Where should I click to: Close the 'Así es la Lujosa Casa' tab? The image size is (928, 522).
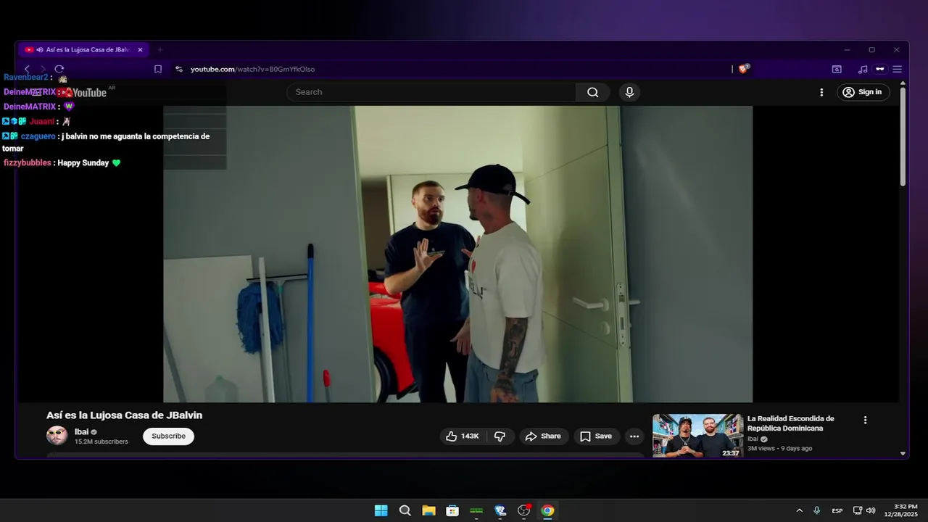pos(140,50)
